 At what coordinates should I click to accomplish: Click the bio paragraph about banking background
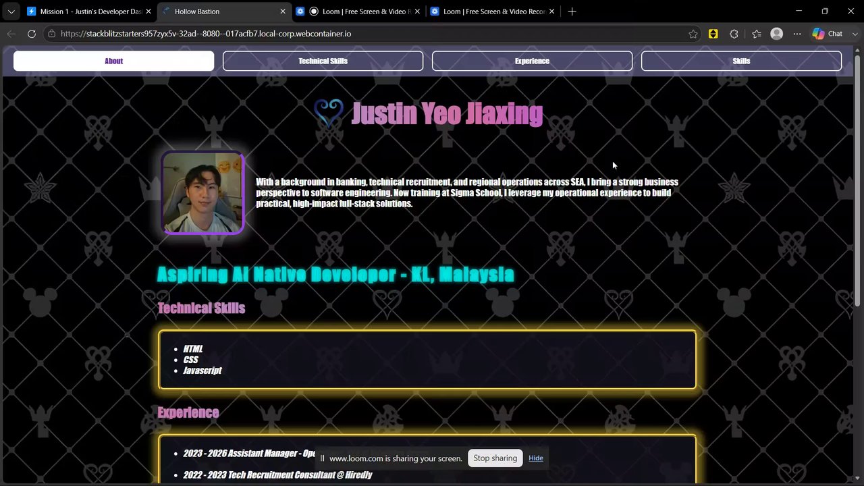pyautogui.click(x=467, y=193)
